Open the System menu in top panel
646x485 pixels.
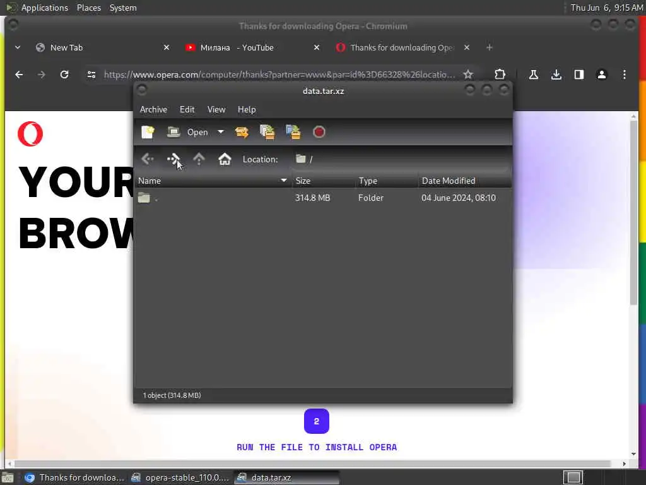coord(123,8)
